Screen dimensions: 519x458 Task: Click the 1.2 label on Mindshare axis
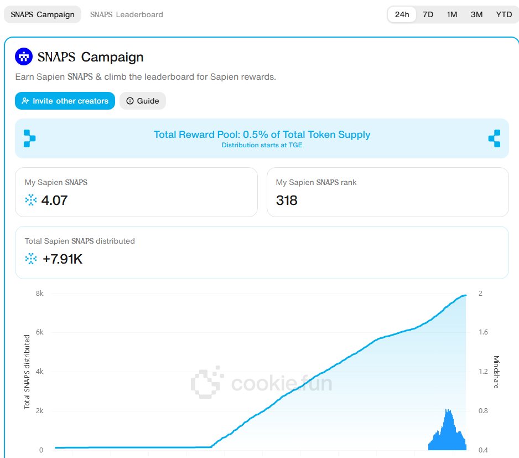[483, 372]
